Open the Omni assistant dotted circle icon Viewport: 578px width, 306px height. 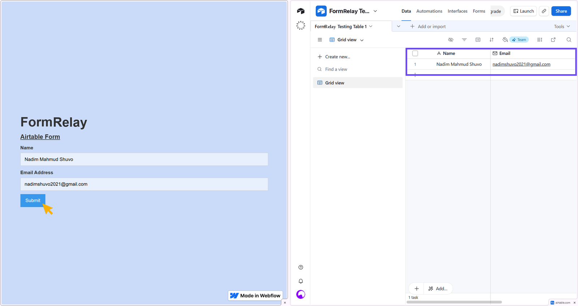301,25
